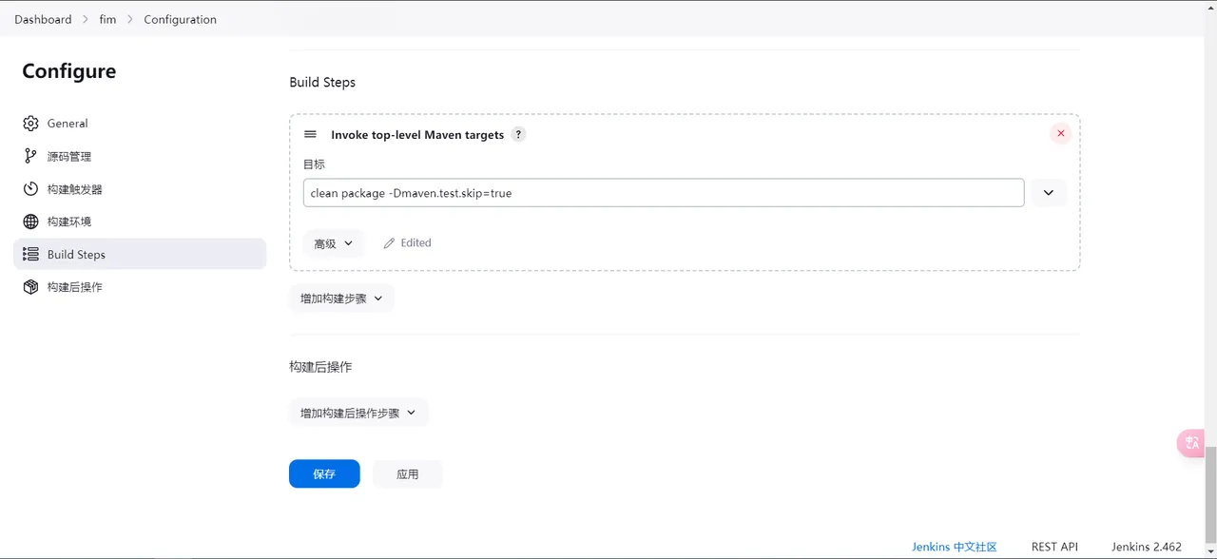Open the 增加构建步骤 dropdown
This screenshot has height=559, width=1217.
341,299
